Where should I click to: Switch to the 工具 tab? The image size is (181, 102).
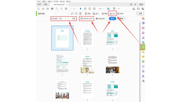pyautogui.click(x=45, y=4)
